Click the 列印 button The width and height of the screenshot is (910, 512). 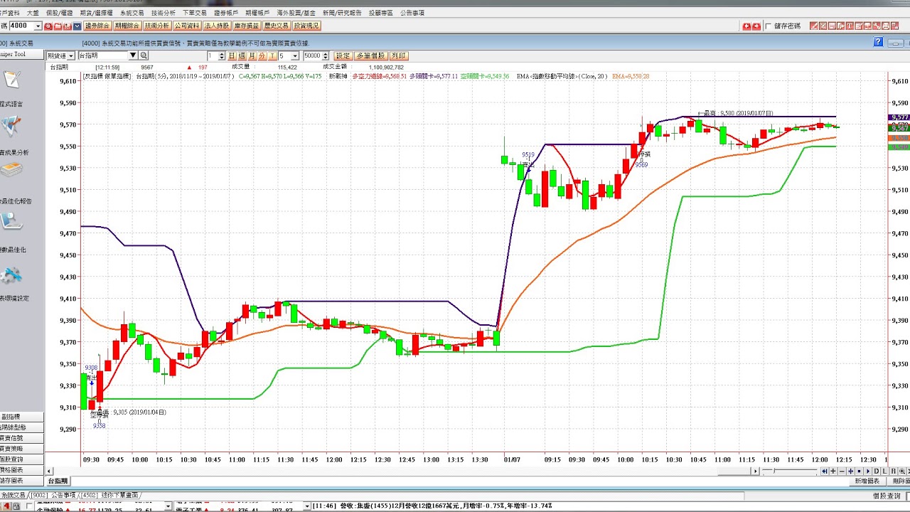click(x=399, y=55)
